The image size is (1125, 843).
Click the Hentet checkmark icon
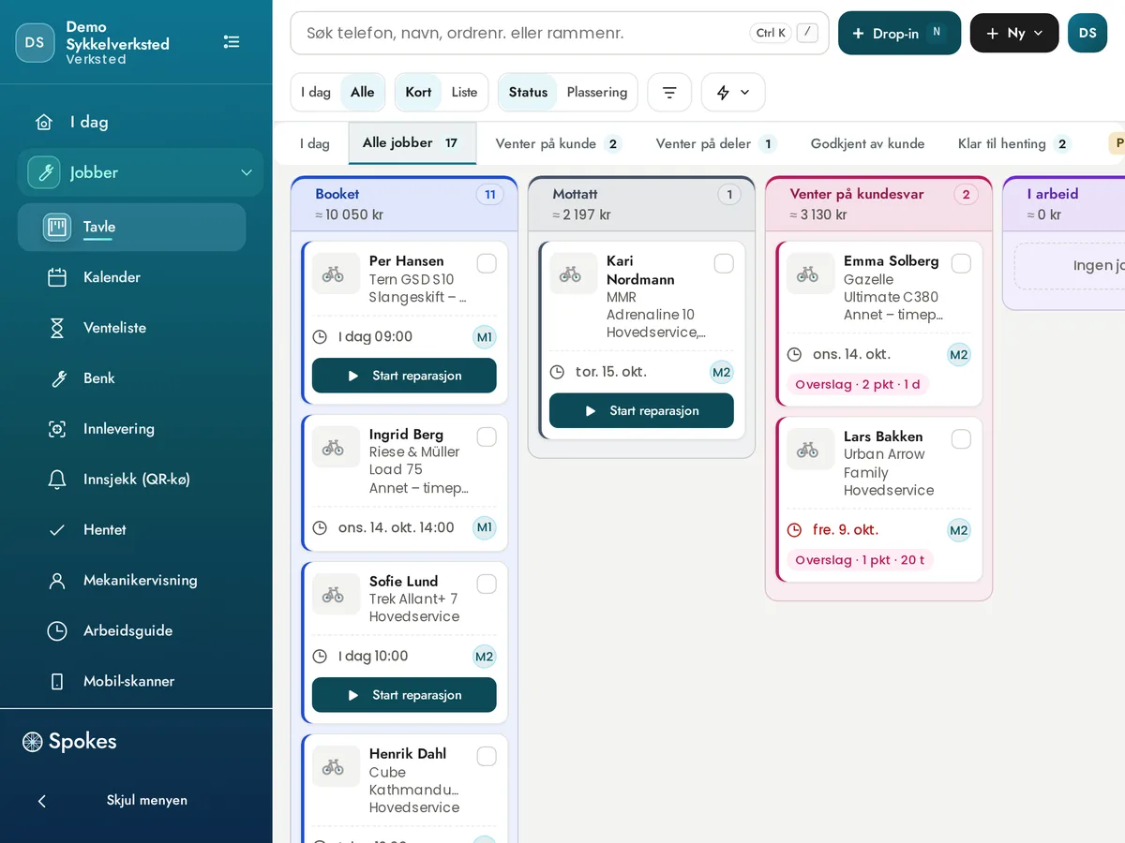click(x=57, y=530)
